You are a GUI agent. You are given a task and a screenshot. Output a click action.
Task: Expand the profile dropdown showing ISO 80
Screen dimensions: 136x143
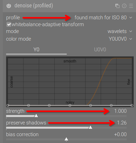coord(103,18)
